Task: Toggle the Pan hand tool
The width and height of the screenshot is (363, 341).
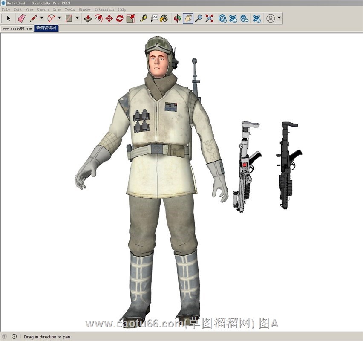Action: point(188,19)
